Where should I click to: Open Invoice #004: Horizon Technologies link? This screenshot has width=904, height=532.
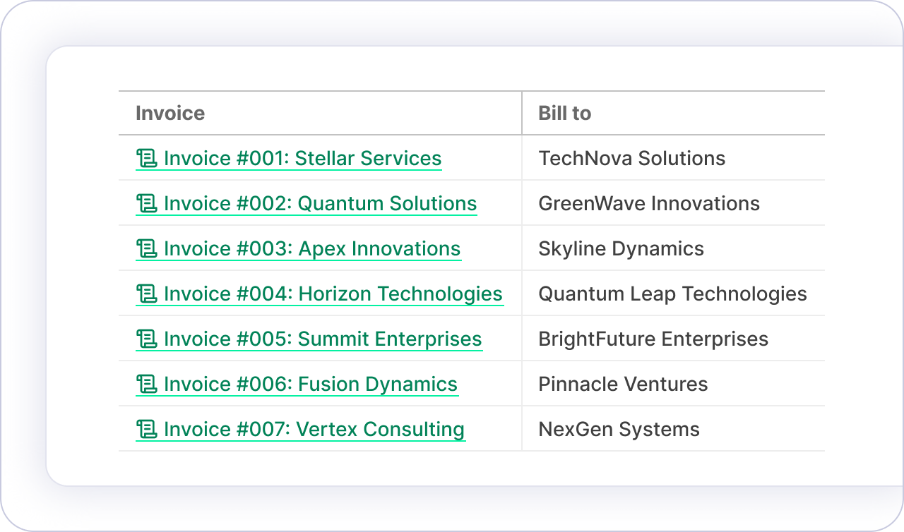point(333,294)
